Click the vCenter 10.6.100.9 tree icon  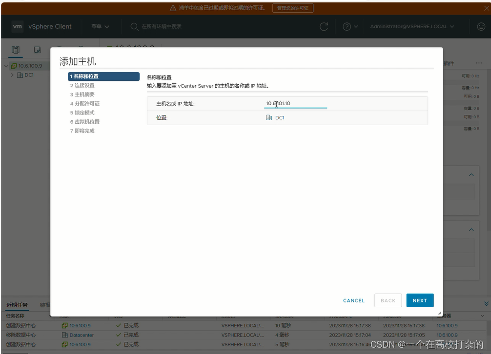pyautogui.click(x=14, y=66)
